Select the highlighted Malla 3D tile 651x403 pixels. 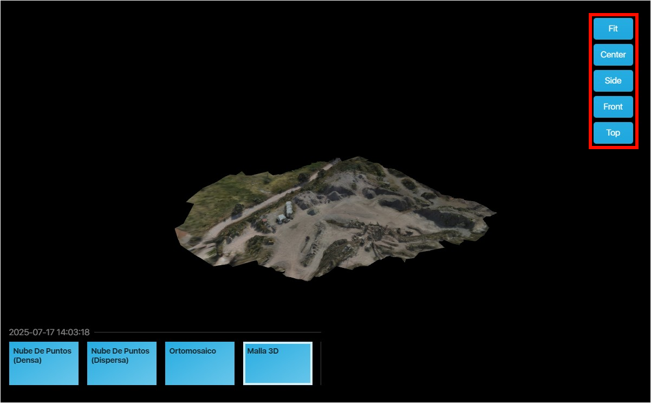click(x=278, y=363)
